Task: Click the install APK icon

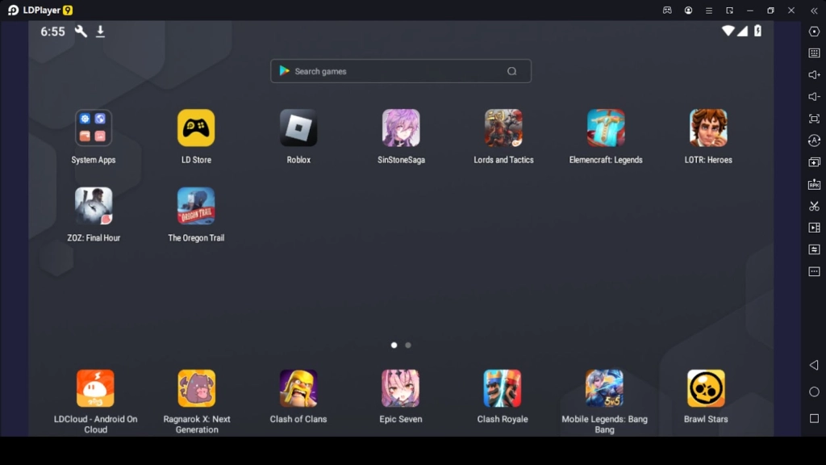Action: pos(814,184)
